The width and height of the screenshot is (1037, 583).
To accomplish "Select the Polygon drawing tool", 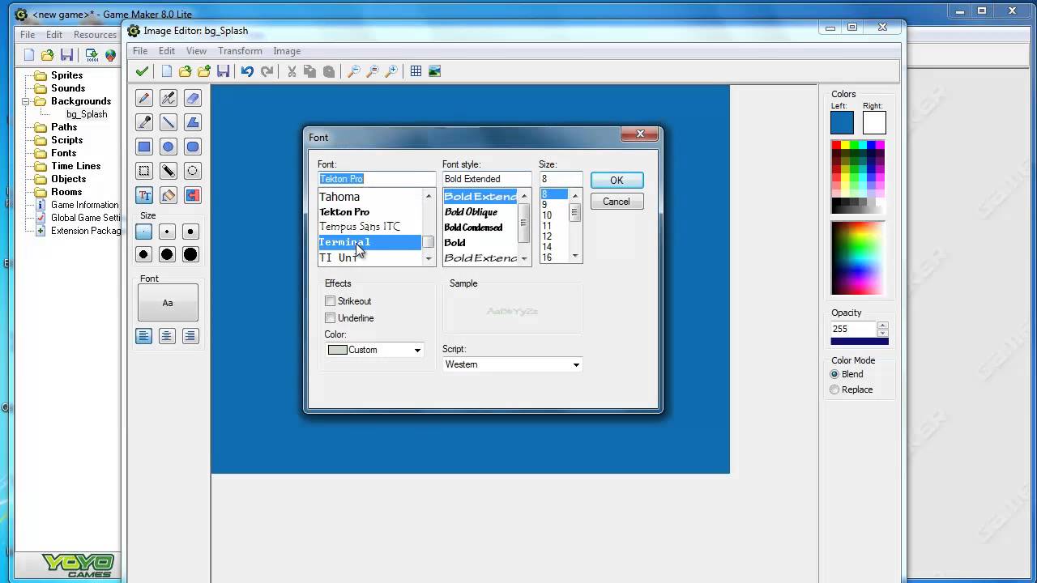I will (x=192, y=122).
